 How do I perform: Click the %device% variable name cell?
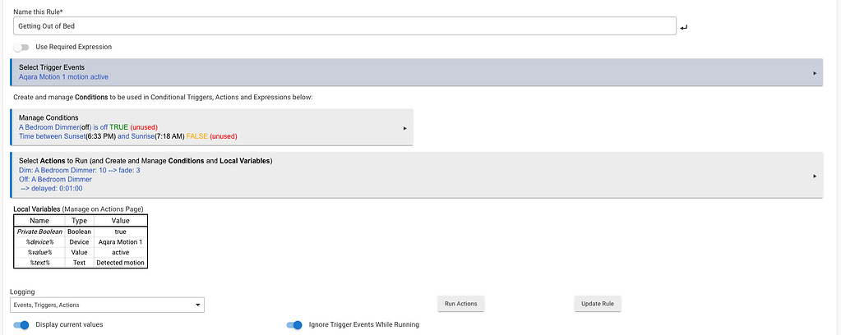39,242
